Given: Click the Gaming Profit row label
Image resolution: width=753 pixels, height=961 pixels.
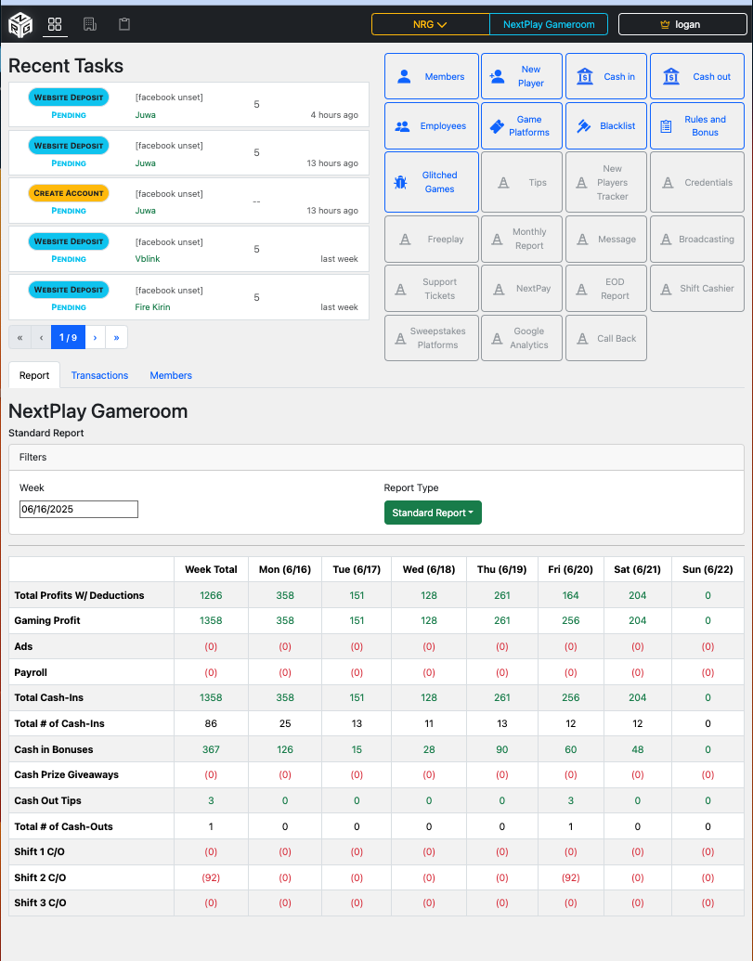Looking at the screenshot, I should [47, 620].
